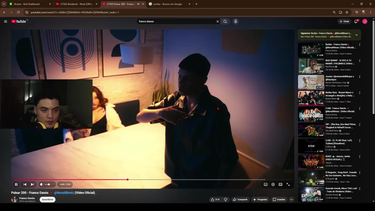Jump to previous video in player controls
The image size is (375, 211).
coord(25,184)
